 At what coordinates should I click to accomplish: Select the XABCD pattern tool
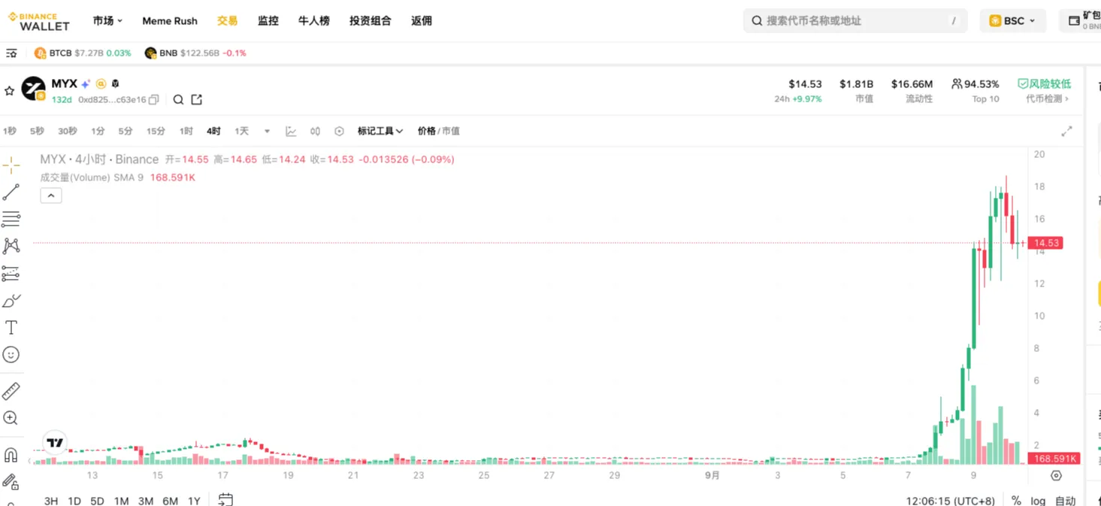[11, 246]
